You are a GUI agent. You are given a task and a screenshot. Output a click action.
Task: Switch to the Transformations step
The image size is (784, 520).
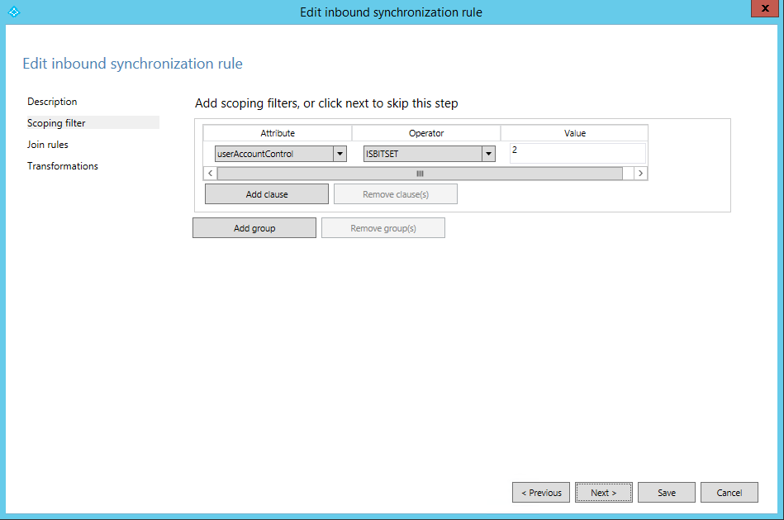click(63, 166)
